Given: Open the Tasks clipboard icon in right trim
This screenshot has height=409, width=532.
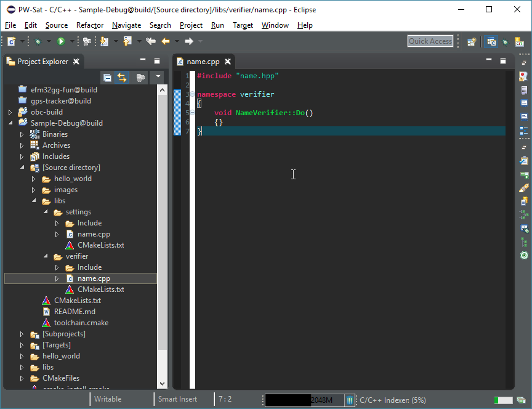Looking at the screenshot, I should point(524,160).
